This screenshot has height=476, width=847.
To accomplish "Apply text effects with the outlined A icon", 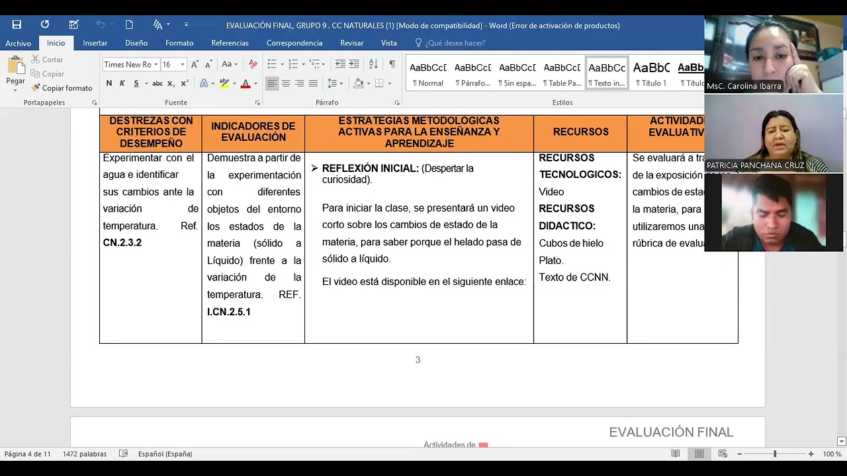I will pyautogui.click(x=204, y=83).
